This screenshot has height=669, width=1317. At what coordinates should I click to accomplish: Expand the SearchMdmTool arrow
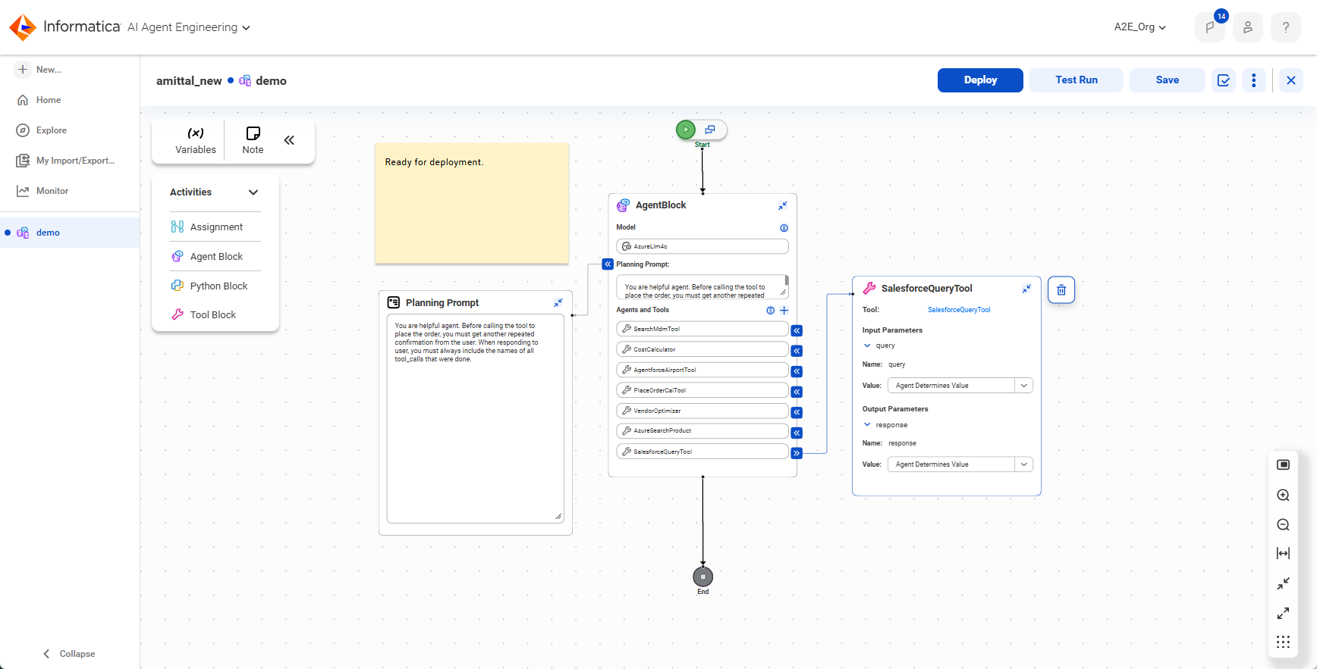coord(797,330)
